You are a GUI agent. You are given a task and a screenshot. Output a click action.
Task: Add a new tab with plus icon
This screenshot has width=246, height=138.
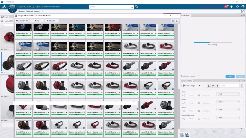click(x=43, y=11)
